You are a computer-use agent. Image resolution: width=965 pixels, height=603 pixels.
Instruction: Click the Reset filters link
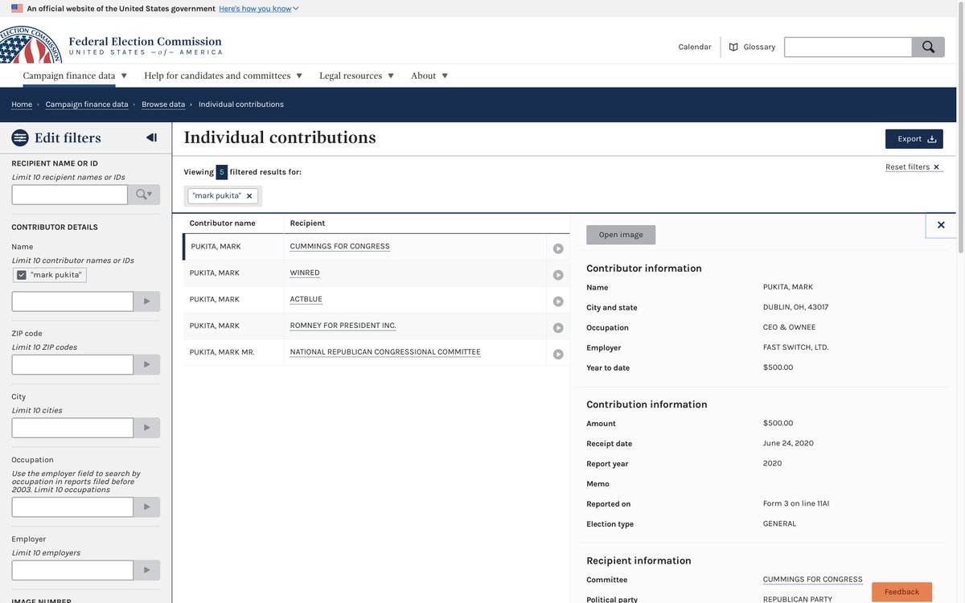[914, 167]
